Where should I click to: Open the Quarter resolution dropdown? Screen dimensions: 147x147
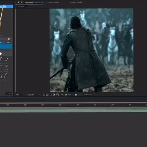point(34,95)
